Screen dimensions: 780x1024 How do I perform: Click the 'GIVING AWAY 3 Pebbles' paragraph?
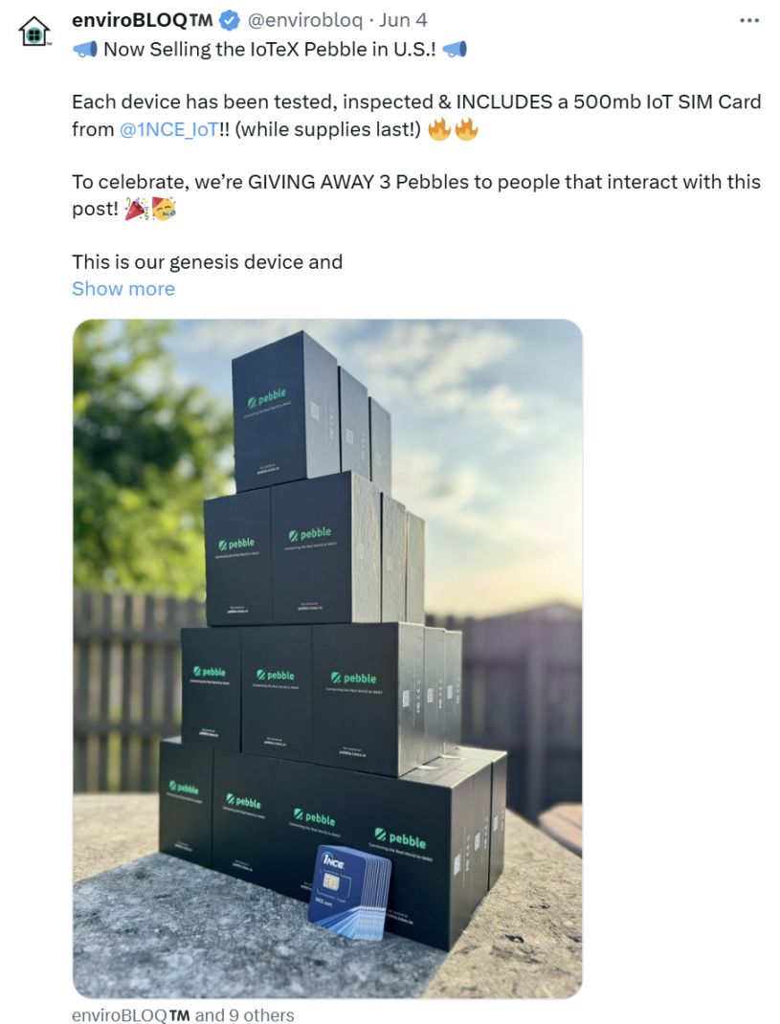[416, 195]
